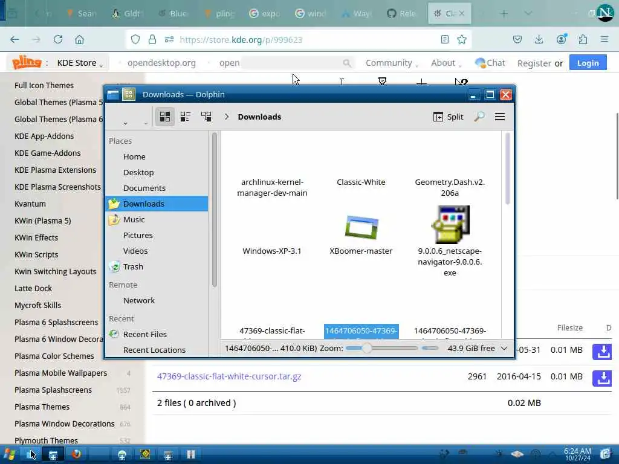Show site security padlock information

(x=152, y=39)
